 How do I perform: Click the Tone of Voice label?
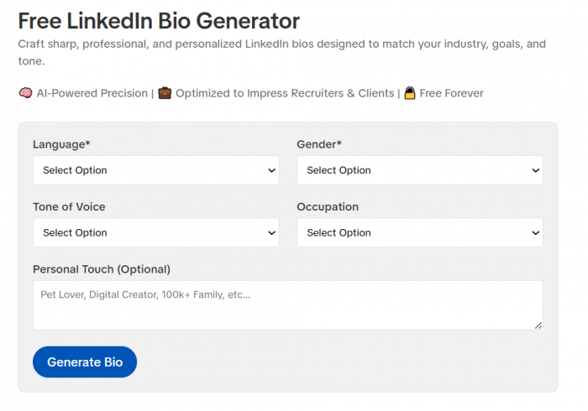(69, 207)
